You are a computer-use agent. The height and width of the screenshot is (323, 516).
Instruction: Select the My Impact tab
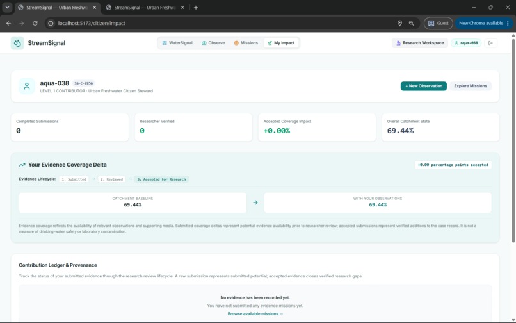pos(281,43)
